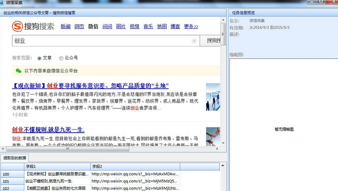Open the 音乐 link
Viewport: 338px width, 191px height.
coord(148,27)
